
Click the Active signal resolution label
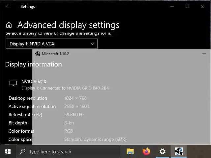(32, 106)
